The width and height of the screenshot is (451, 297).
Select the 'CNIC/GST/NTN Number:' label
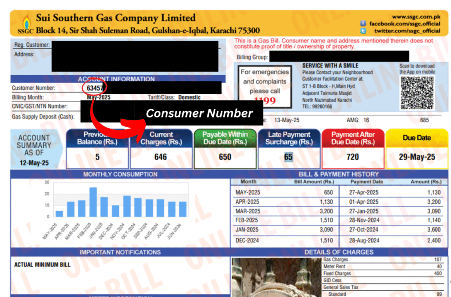40,106
